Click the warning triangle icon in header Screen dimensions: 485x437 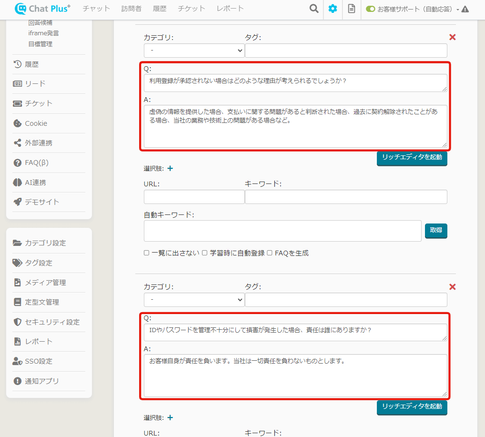(465, 9)
